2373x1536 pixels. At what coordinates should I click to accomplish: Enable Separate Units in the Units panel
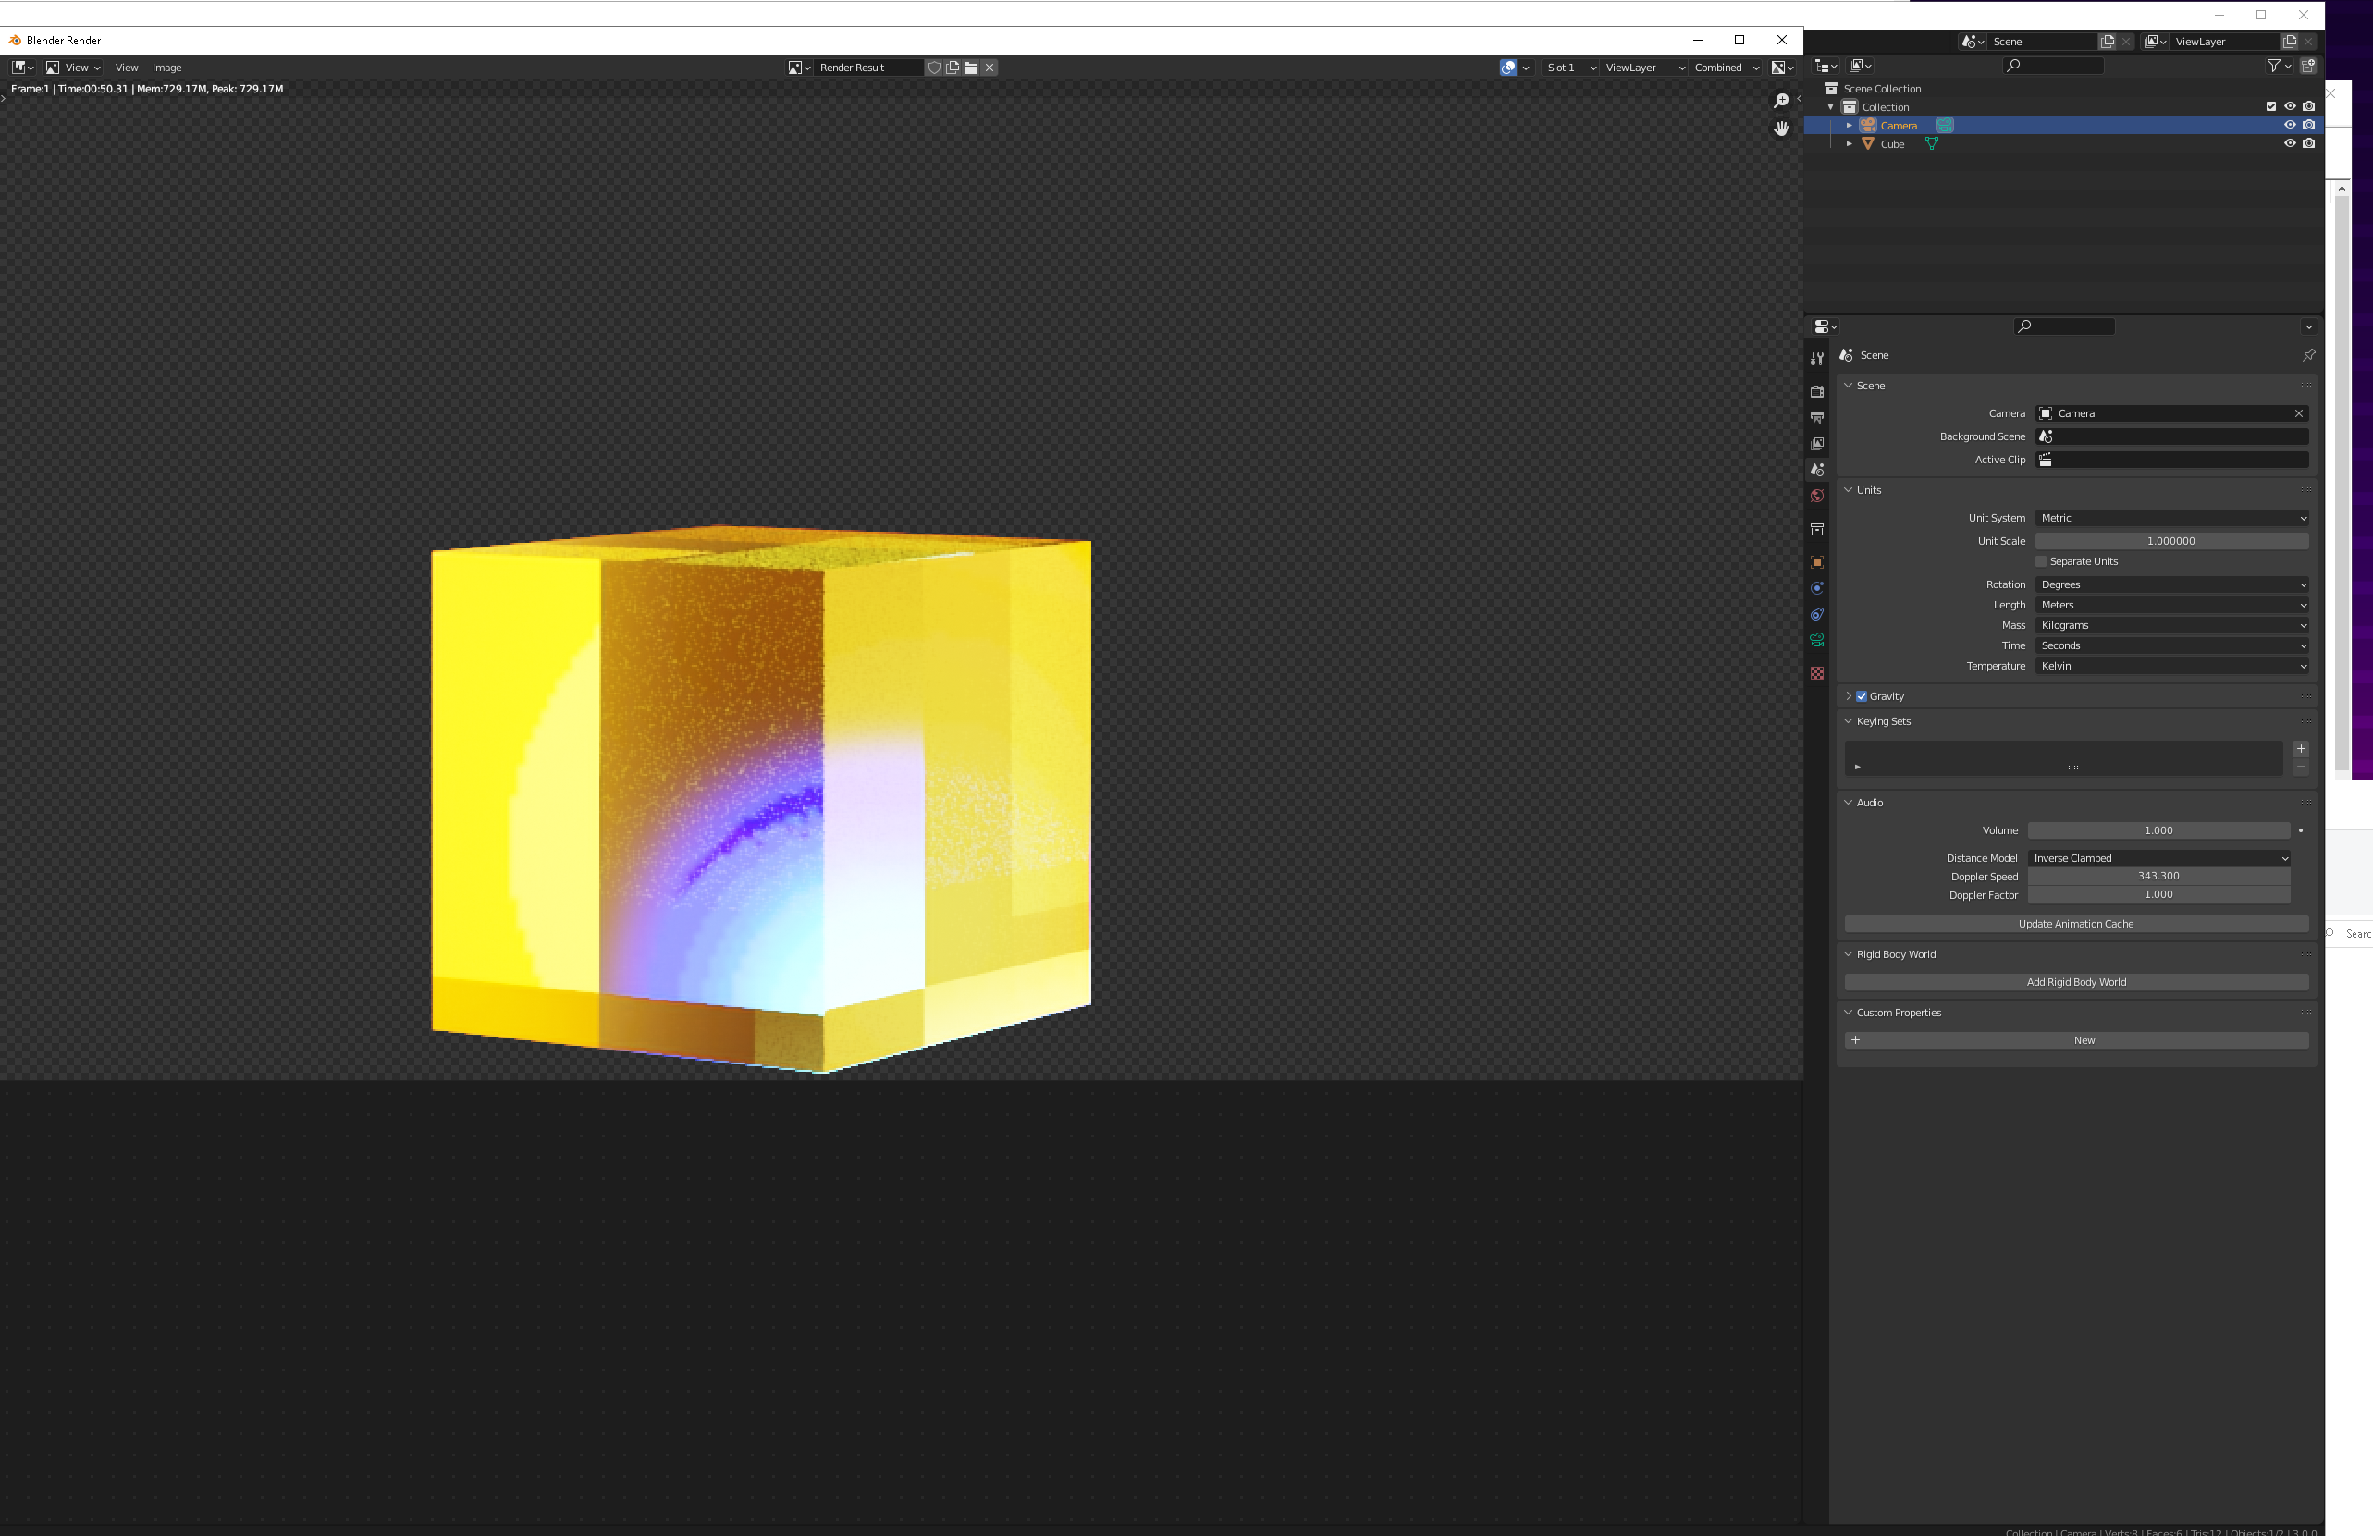coord(2042,561)
